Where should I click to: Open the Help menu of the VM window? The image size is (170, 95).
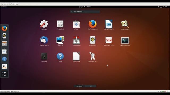16,4
